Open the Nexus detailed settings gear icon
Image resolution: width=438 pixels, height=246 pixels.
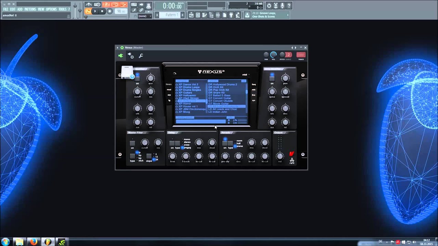point(131,55)
